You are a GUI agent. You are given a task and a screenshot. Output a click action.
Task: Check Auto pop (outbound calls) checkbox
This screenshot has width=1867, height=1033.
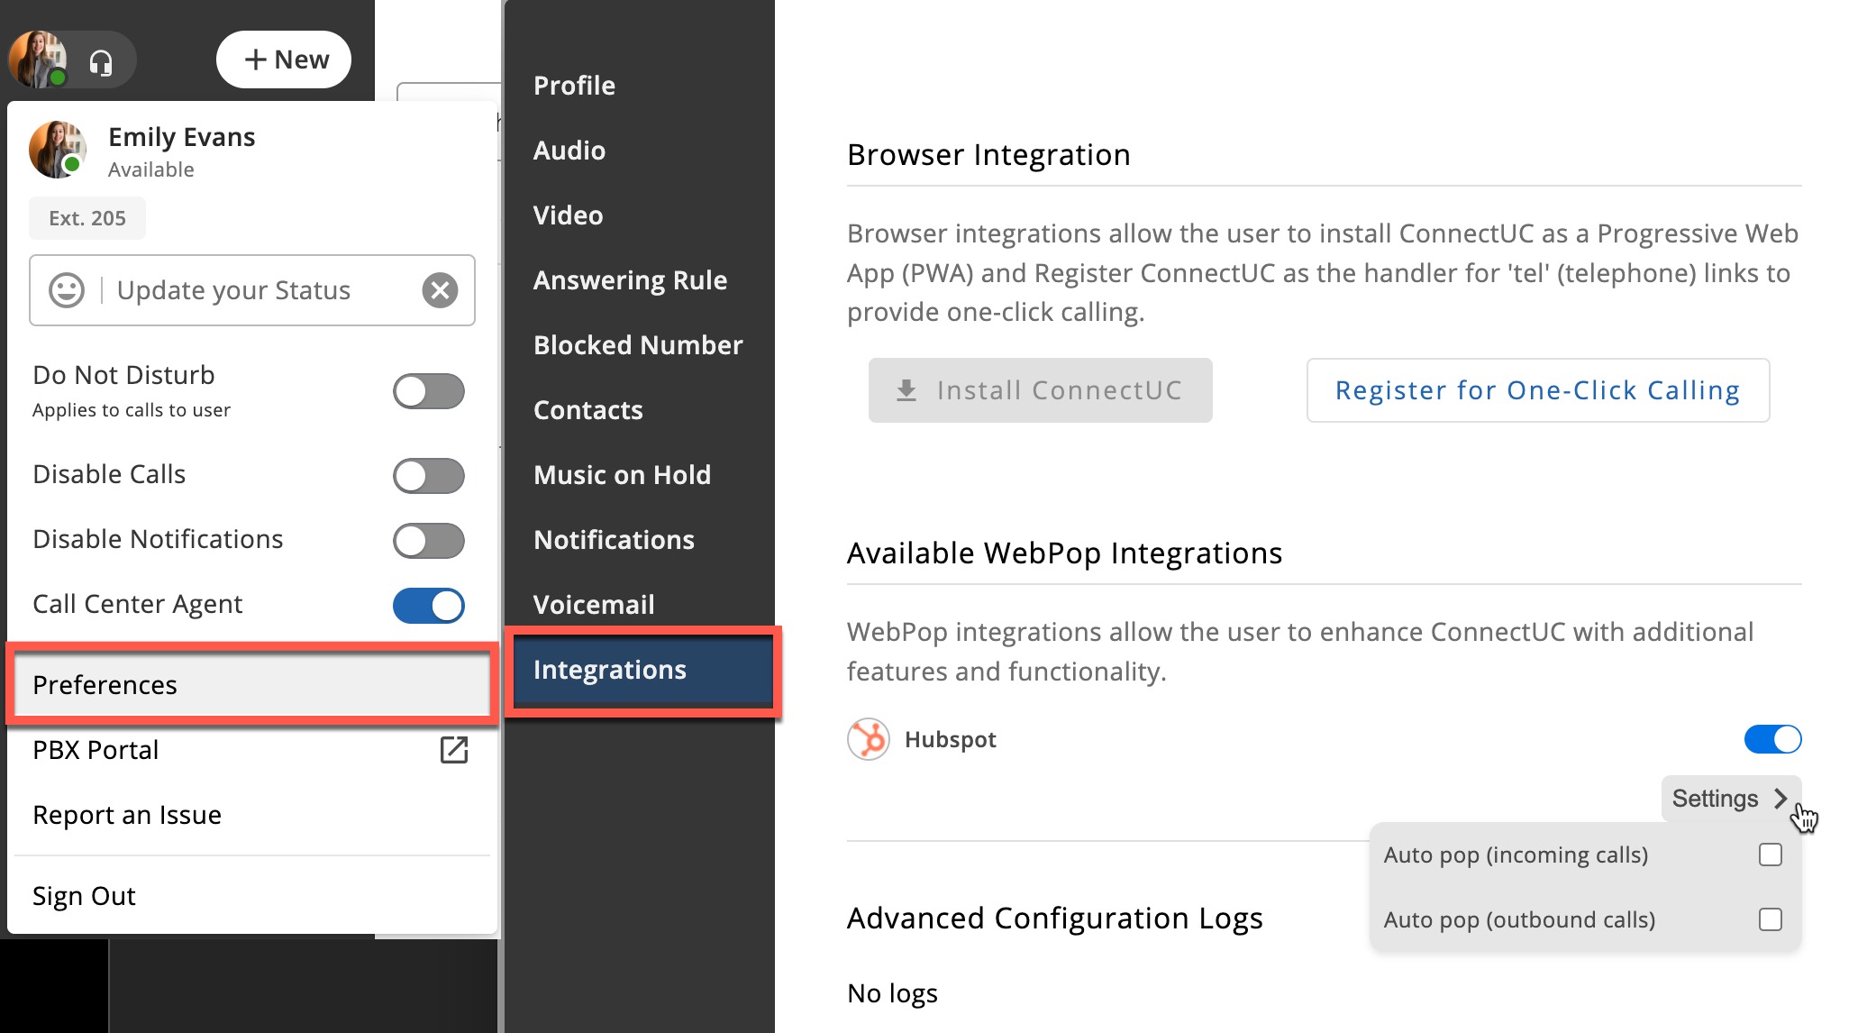pyautogui.click(x=1770, y=919)
